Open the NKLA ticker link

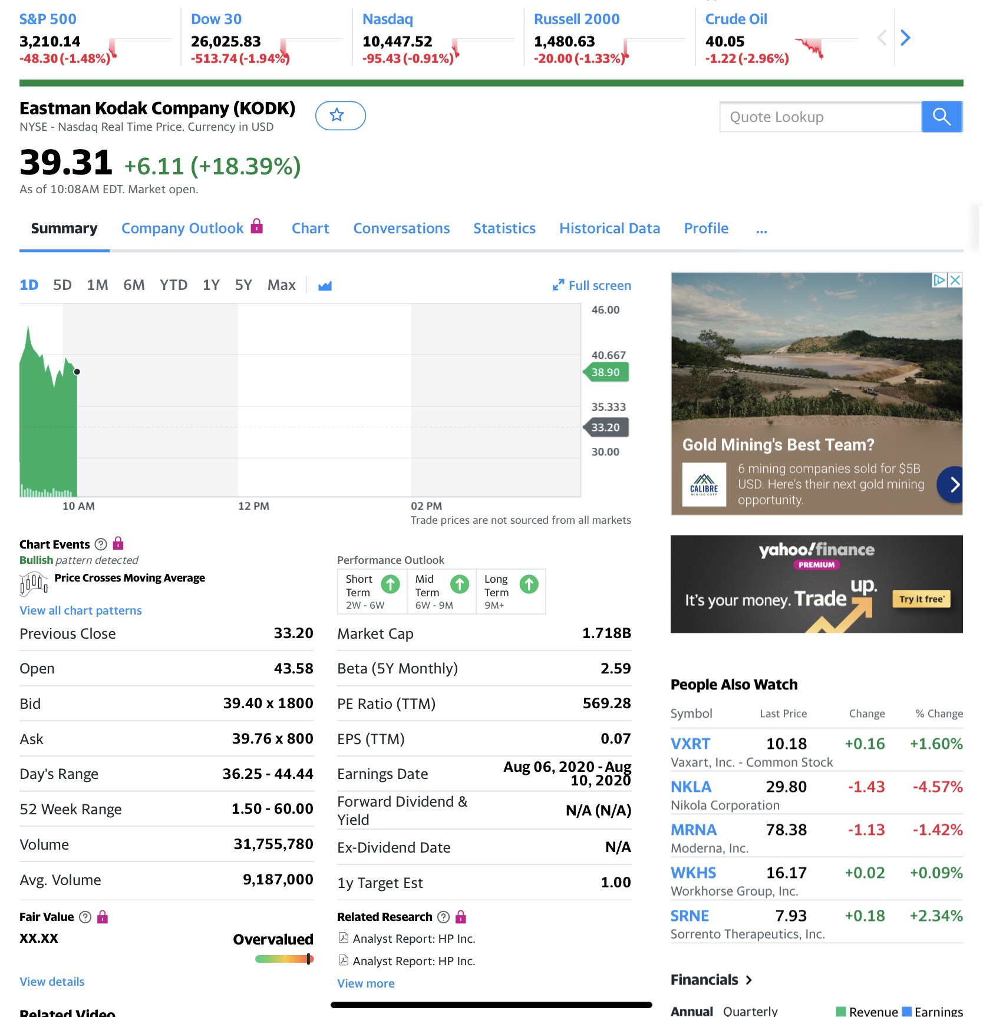click(691, 787)
